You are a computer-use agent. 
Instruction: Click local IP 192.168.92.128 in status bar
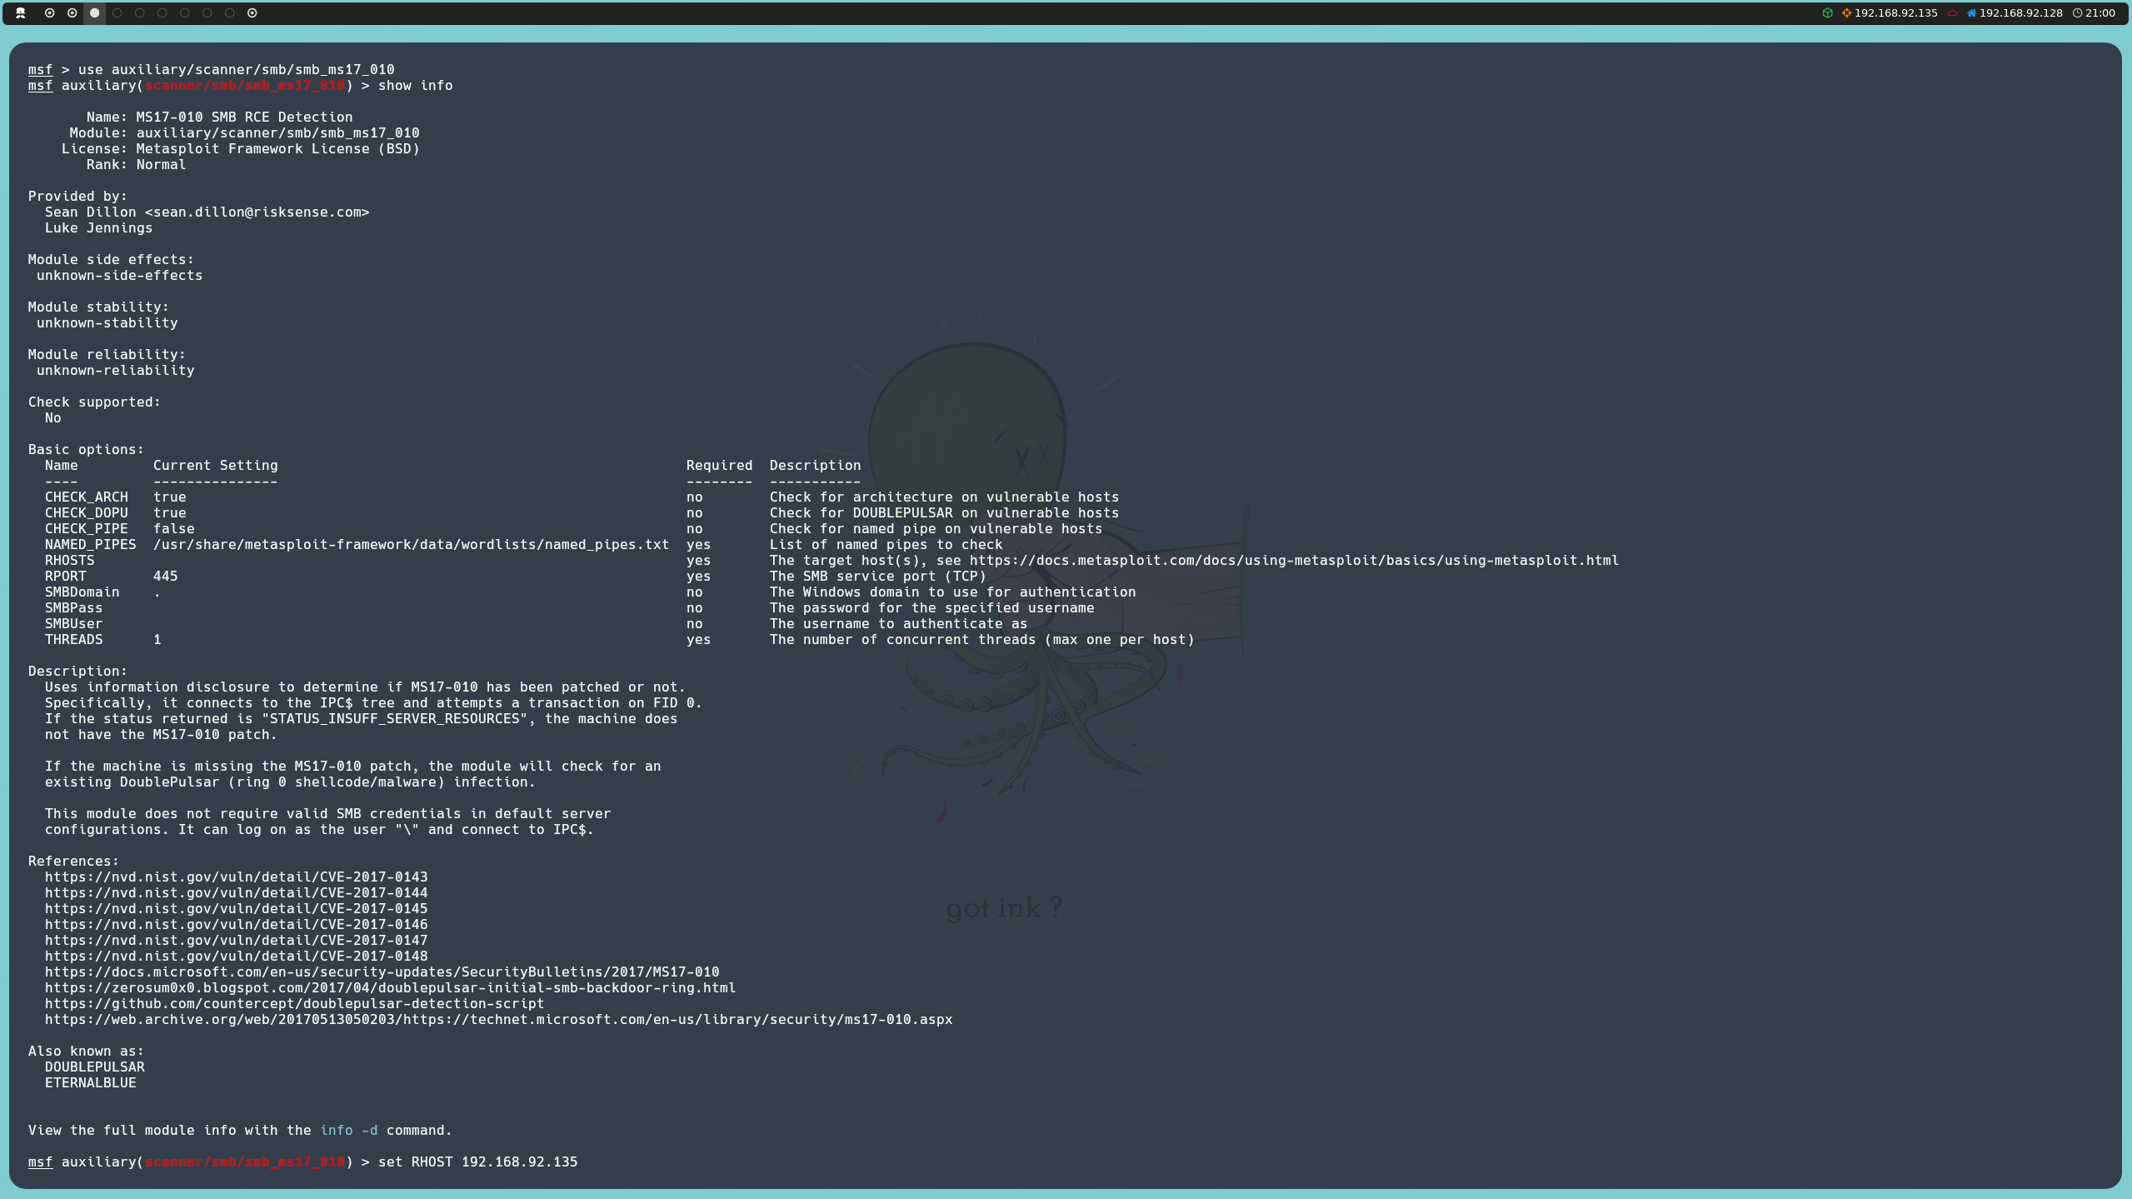point(2020,12)
